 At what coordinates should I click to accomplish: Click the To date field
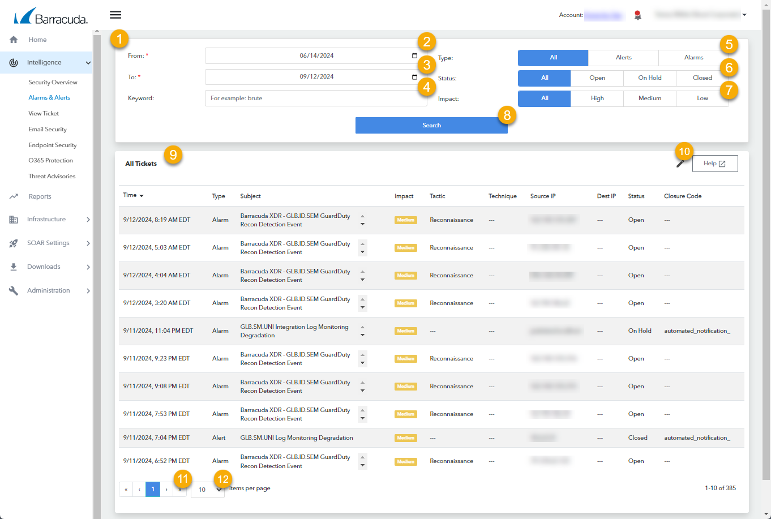pyautogui.click(x=316, y=77)
